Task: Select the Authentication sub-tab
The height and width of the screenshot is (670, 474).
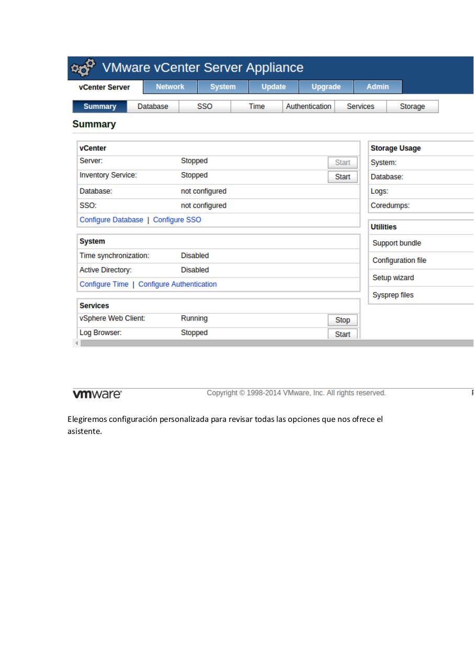Action: (308, 106)
